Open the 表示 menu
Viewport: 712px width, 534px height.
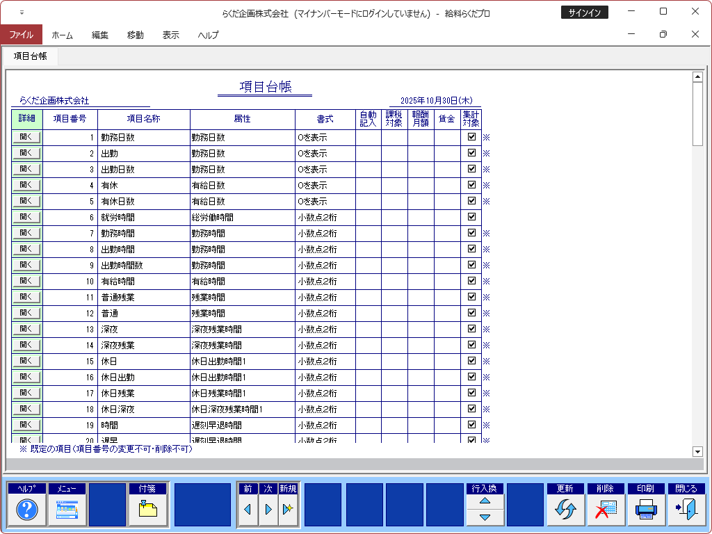170,35
